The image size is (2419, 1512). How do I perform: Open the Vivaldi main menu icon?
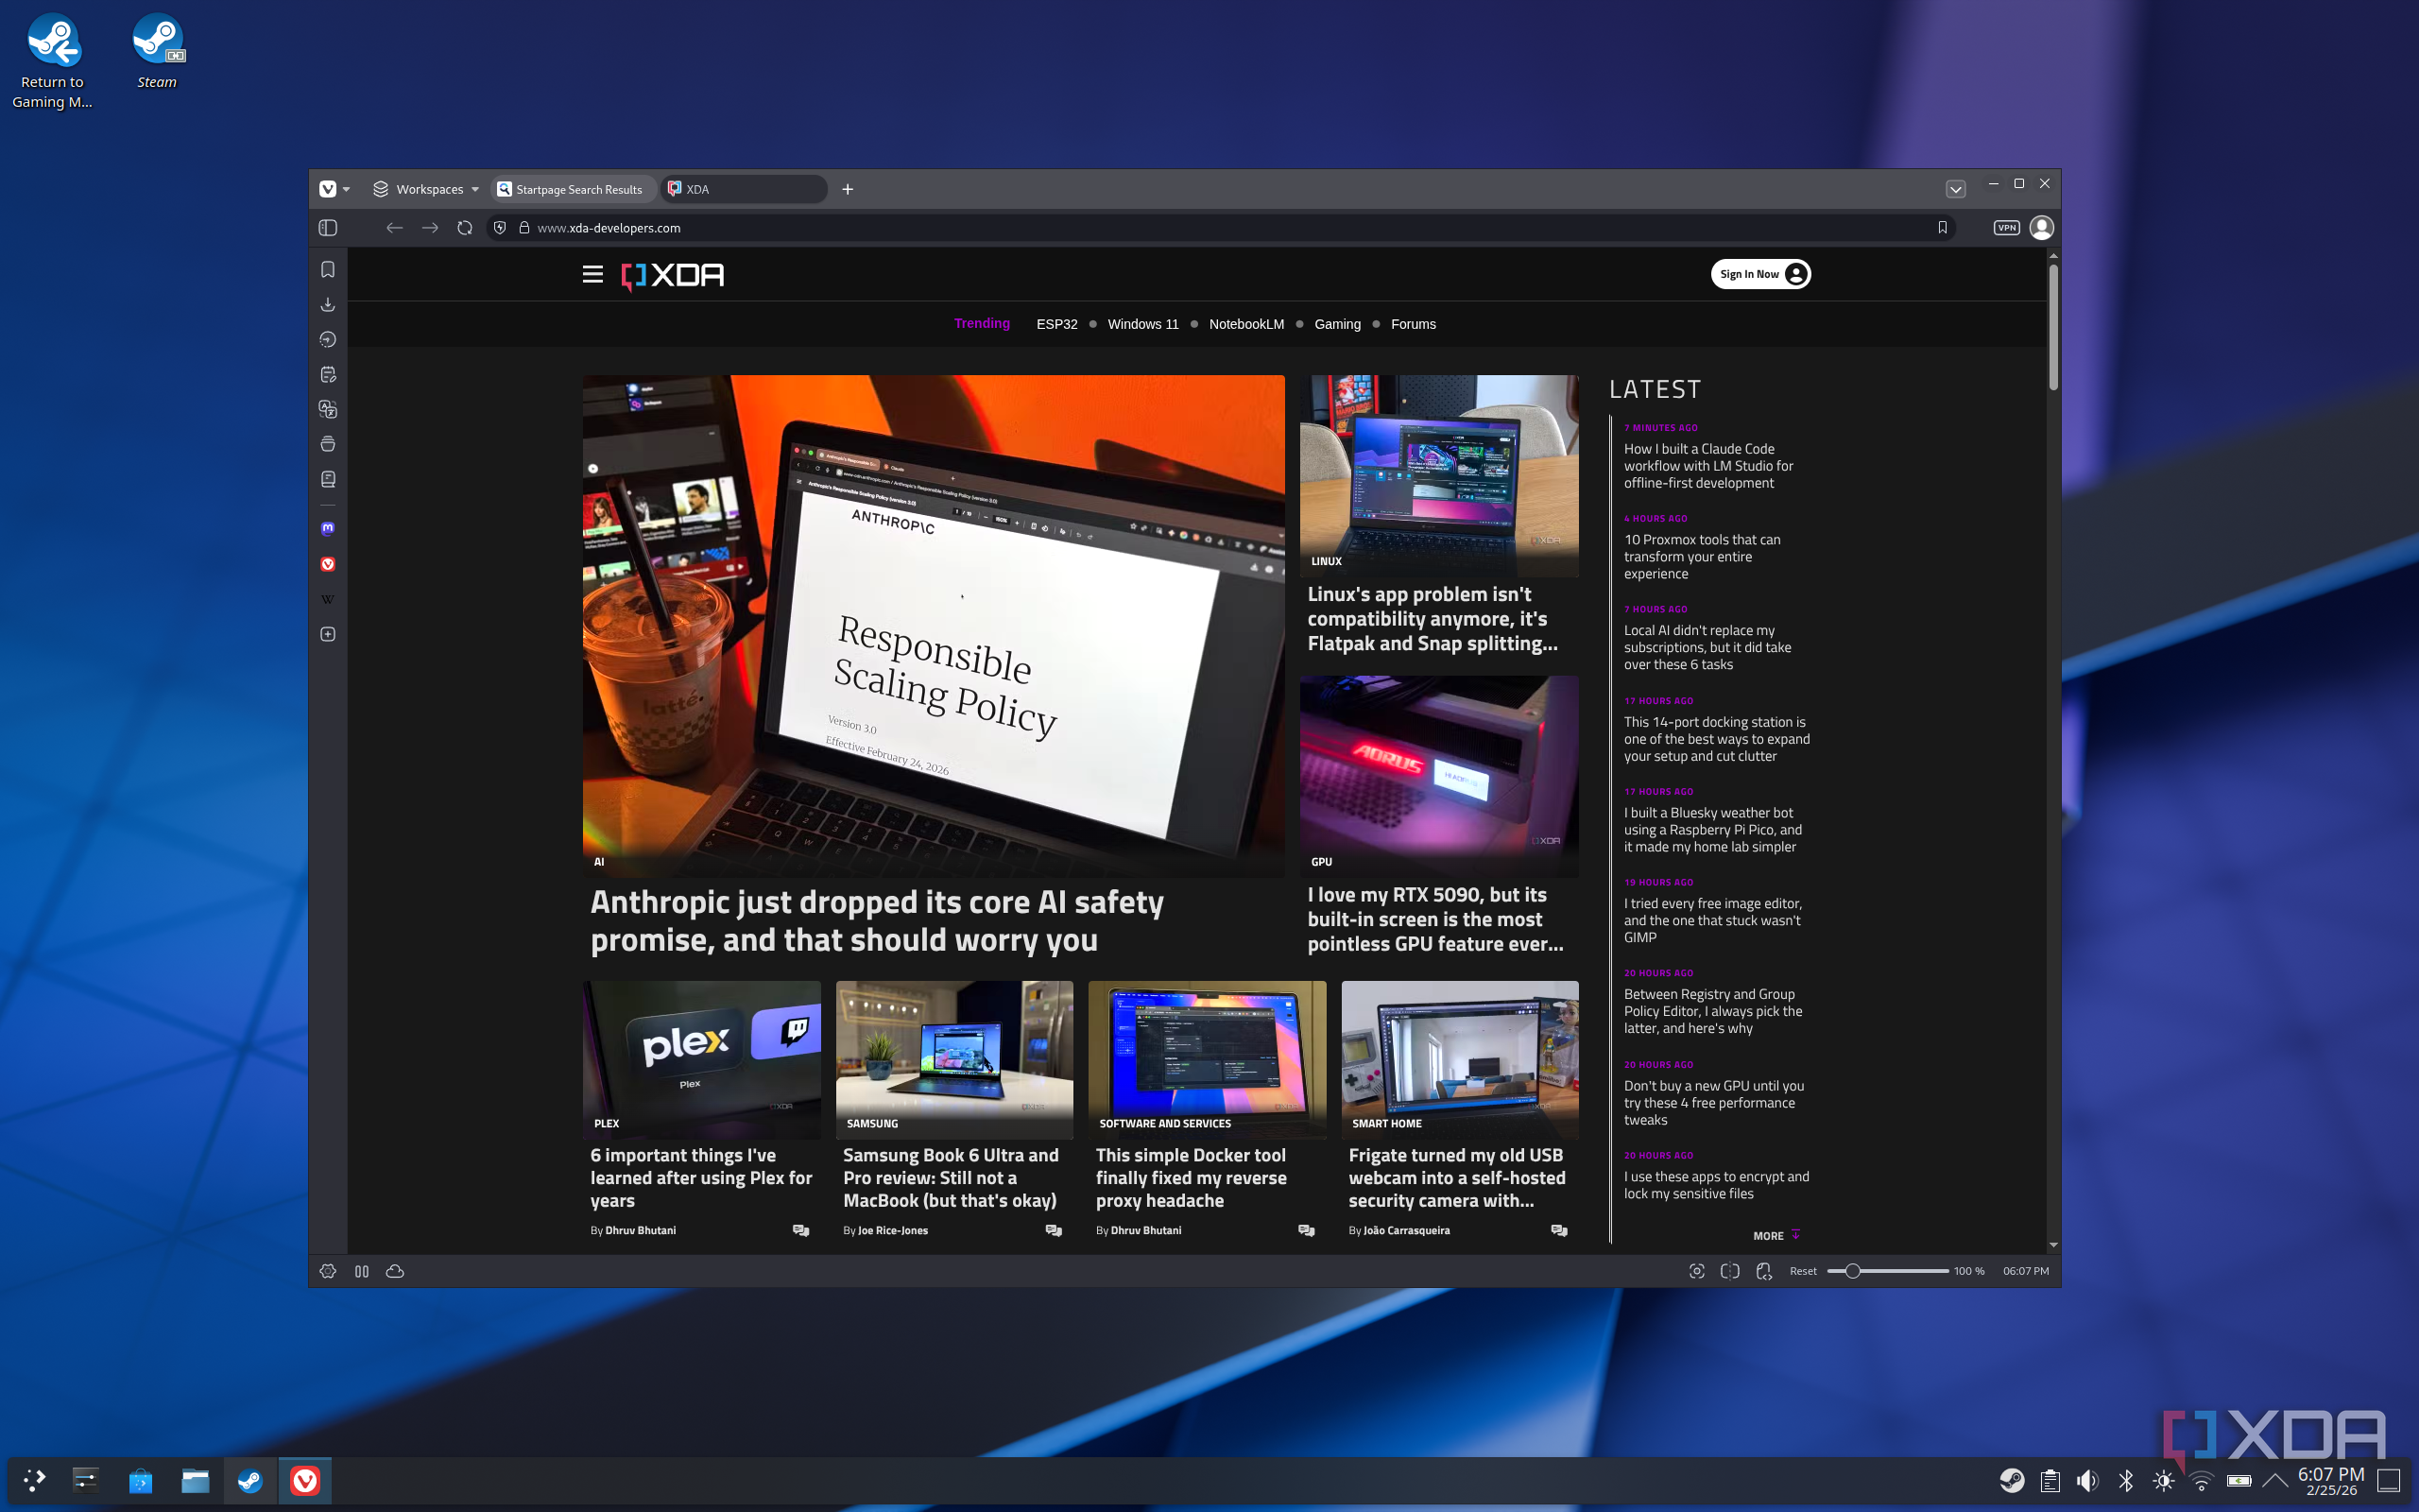[x=328, y=189]
